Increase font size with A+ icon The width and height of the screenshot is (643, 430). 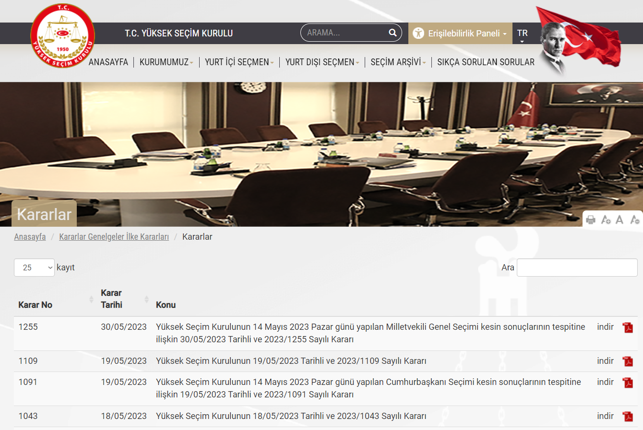click(x=606, y=220)
